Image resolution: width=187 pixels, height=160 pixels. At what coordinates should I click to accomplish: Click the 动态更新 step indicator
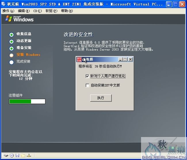12,41
